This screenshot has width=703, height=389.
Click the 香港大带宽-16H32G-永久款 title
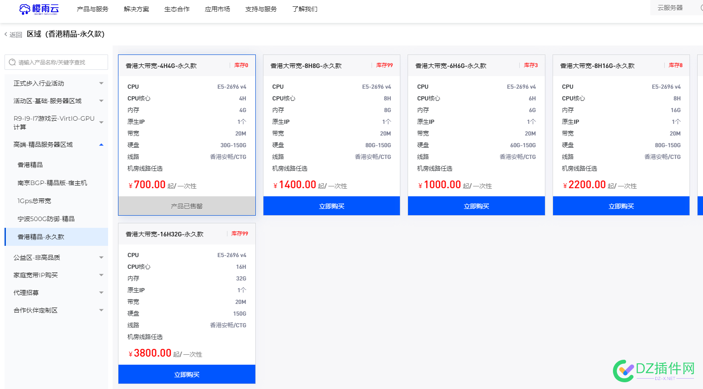(x=164, y=234)
